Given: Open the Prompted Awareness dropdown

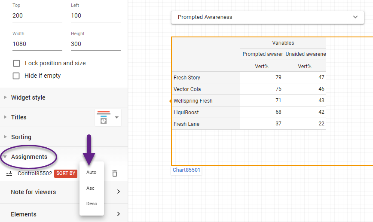Looking at the screenshot, I should click(x=267, y=17).
